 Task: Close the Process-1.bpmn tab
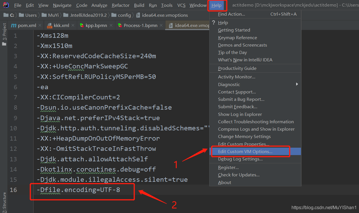click(161, 25)
